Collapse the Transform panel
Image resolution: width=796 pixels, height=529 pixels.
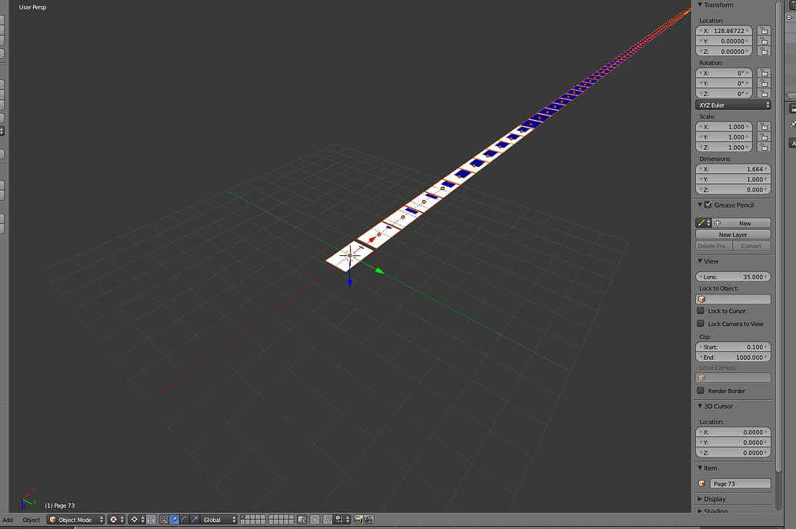tap(700, 5)
